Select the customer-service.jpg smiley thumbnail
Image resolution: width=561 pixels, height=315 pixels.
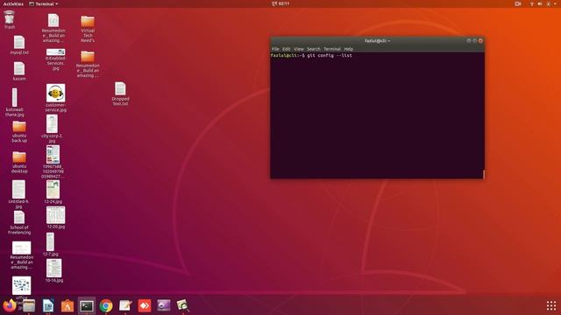56,94
